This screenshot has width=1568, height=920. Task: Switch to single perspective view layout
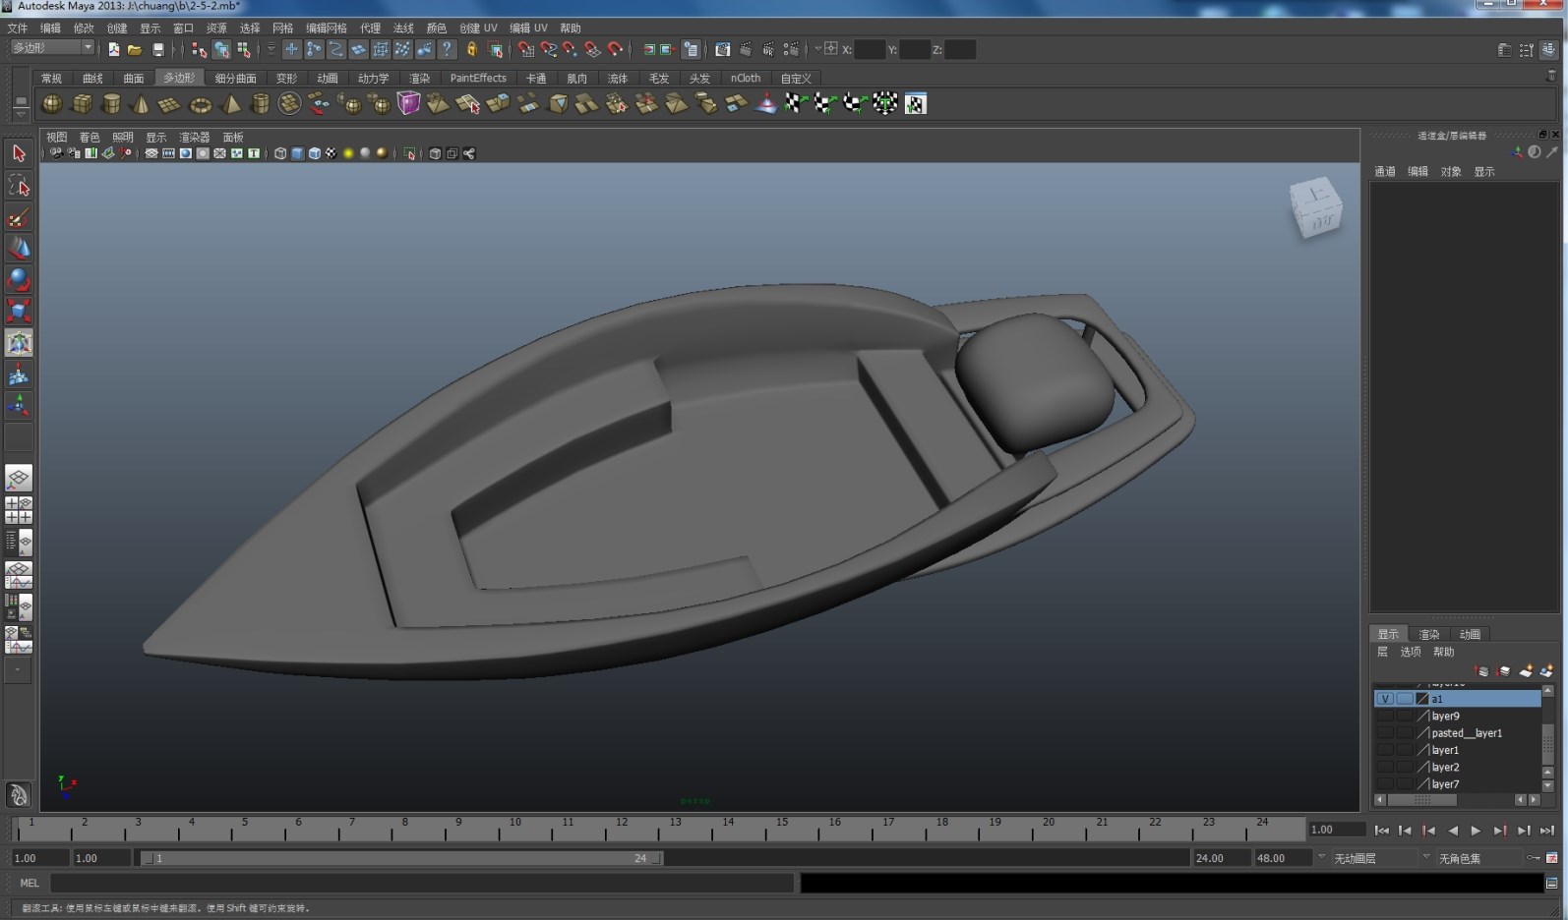point(19,478)
